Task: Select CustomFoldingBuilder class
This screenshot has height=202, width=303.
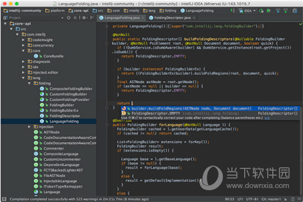Action: [x=63, y=94]
